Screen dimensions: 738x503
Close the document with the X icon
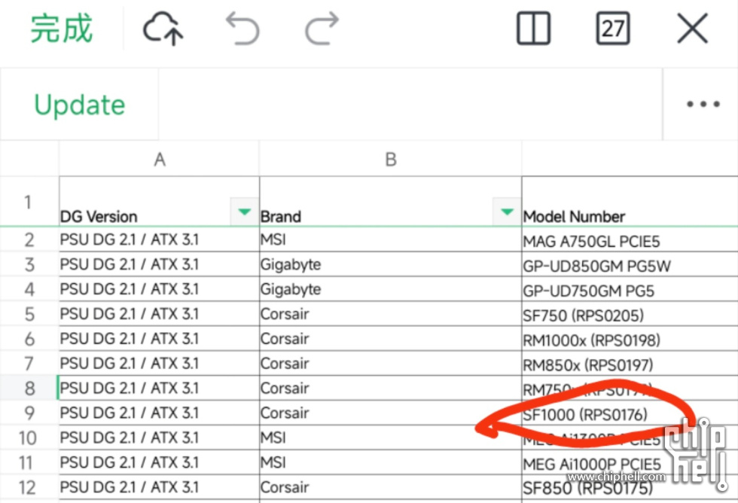[x=692, y=29]
